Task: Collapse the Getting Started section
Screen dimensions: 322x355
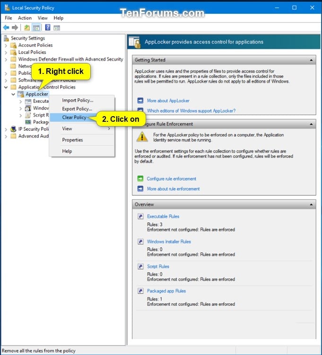Action: (311, 60)
